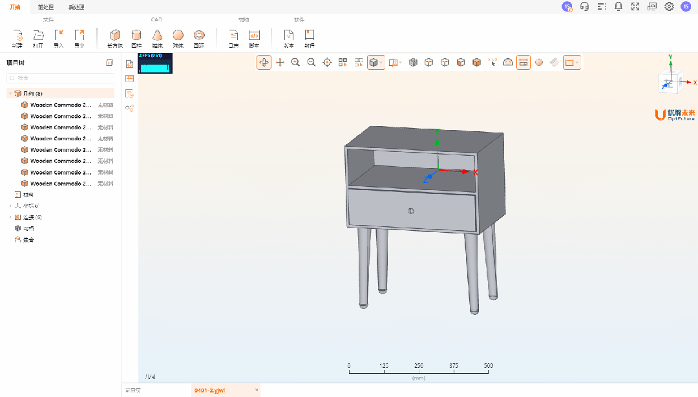The image size is (698, 397).
Task: Click the FPS performance monitor panel
Action: (x=155, y=63)
